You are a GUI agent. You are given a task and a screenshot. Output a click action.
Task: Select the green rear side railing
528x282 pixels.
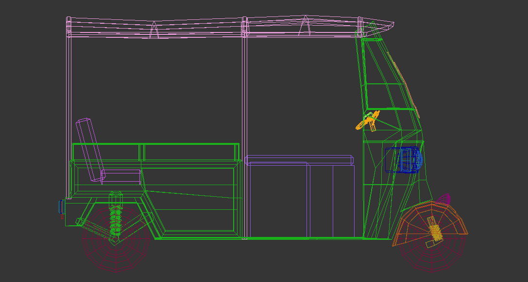pyautogui.click(x=155, y=153)
